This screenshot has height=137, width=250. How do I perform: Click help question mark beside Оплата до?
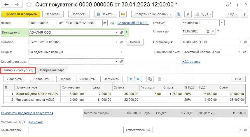pos(218,31)
